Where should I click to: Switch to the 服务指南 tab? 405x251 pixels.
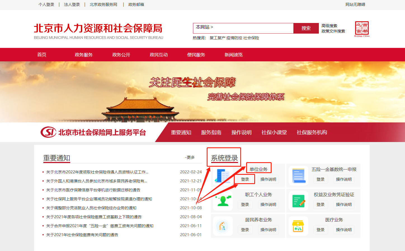[211, 133]
